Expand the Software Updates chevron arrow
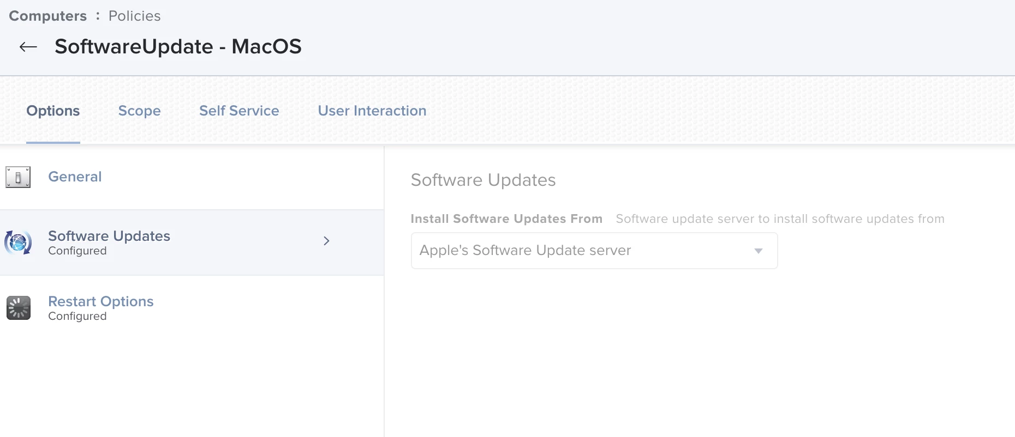 (x=326, y=241)
